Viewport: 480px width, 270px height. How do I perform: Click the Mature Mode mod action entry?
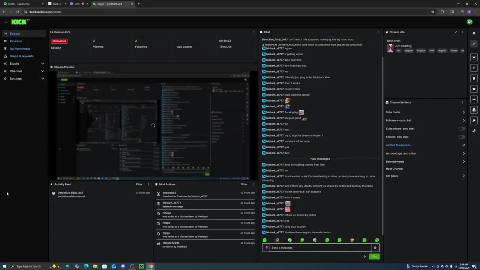tap(205, 245)
